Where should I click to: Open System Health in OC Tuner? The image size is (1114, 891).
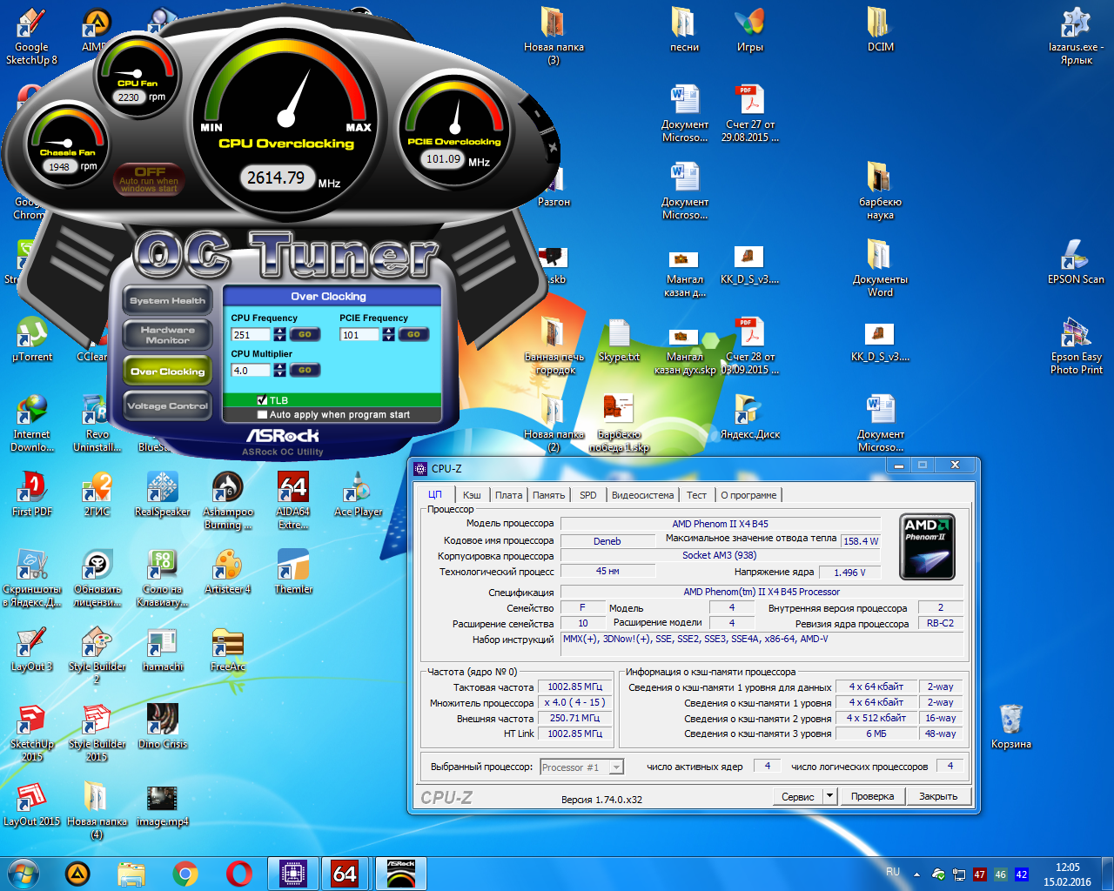167,300
